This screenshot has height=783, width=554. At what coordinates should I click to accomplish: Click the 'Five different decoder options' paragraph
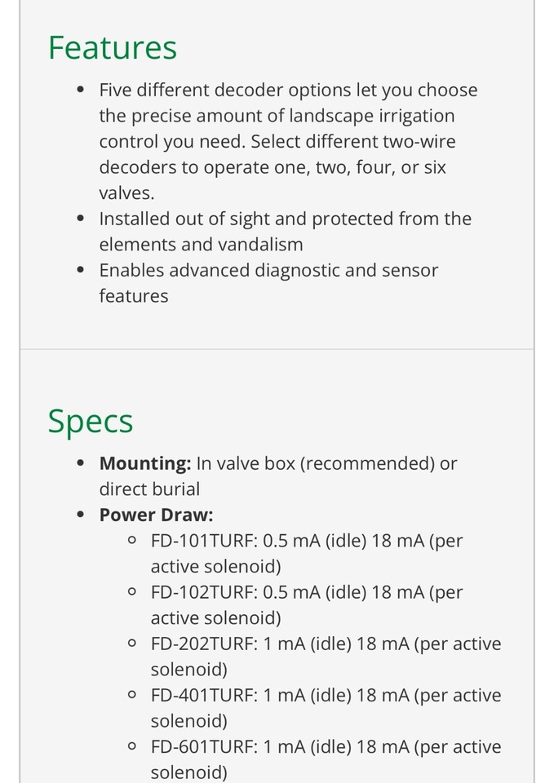(288, 141)
